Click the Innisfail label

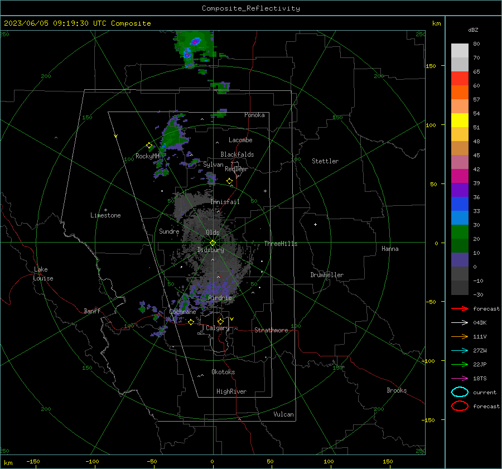tap(225, 202)
